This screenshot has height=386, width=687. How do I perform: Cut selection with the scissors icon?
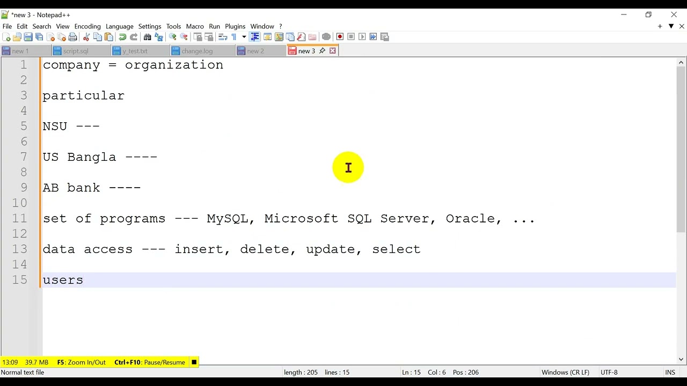(86, 37)
